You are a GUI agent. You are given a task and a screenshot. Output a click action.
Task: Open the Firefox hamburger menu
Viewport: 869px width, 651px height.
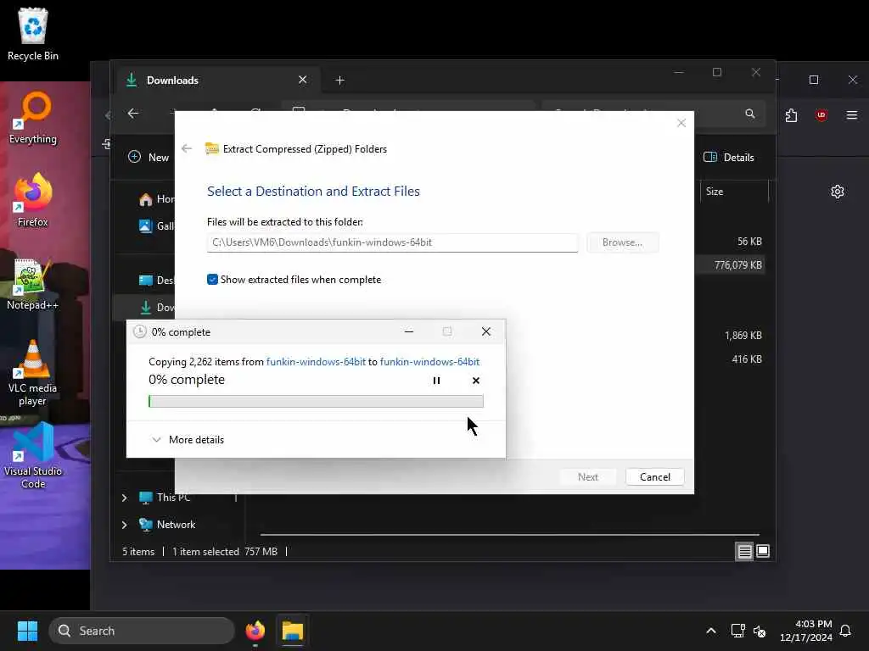(852, 115)
